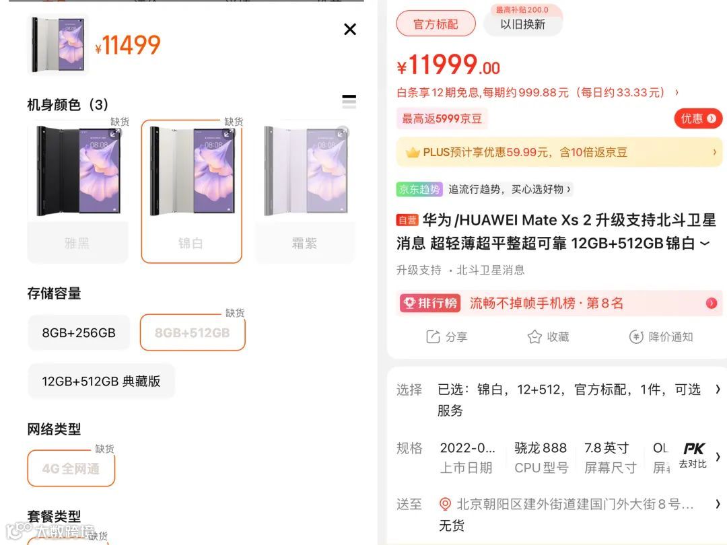Select 12GB+512GB 典藏版 storage option

101,381
